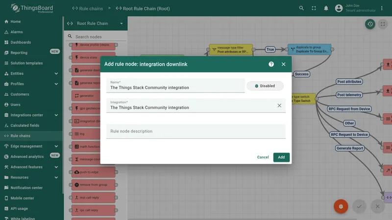The width and height of the screenshot is (392, 220).
Task: Click the Search nodes field
Action: tap(96, 37)
